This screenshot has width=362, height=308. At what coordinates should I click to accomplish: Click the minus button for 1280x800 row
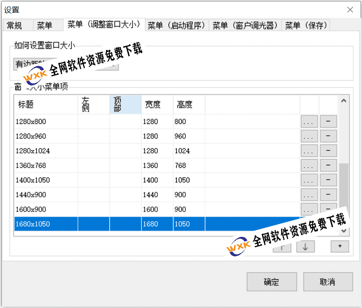tap(328, 121)
